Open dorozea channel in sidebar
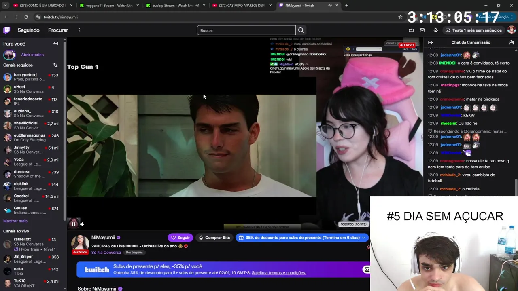The image size is (518, 291). (32, 174)
